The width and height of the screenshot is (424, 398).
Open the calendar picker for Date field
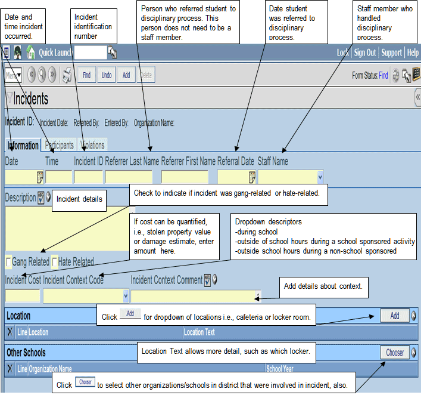coord(40,177)
